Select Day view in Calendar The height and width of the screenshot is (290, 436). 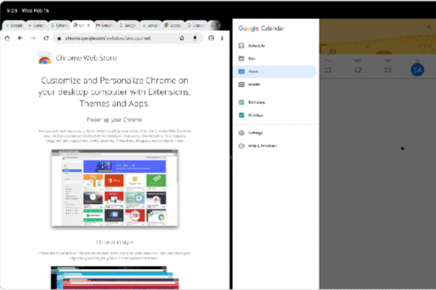(275, 58)
